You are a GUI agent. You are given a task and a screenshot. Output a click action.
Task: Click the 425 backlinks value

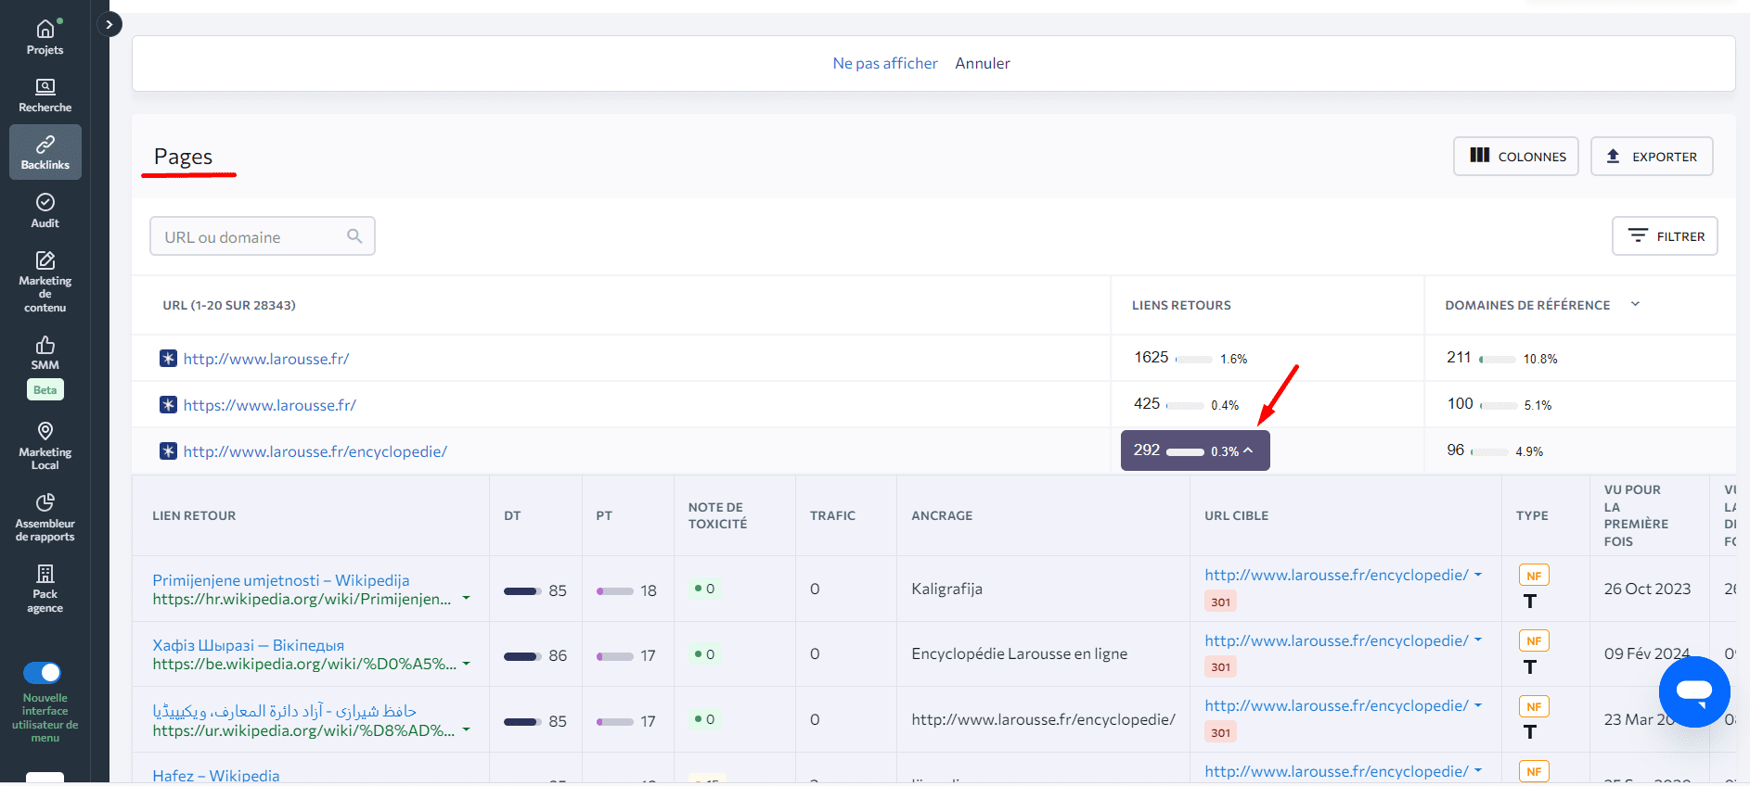(1147, 403)
